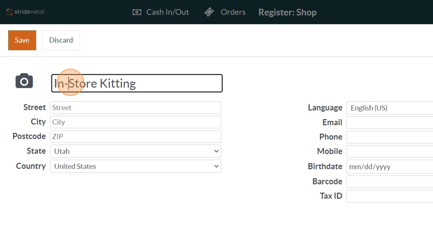Screen dimensions: 433x242
Task: Open the State dropdown showing Utah
Action: (x=135, y=151)
